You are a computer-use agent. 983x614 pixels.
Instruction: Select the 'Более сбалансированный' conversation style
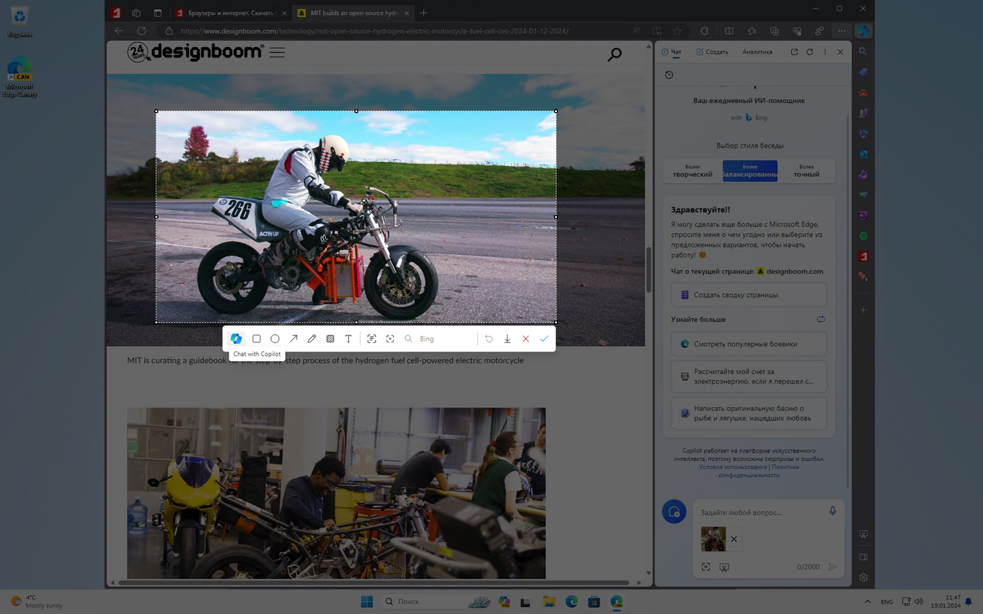[750, 171]
